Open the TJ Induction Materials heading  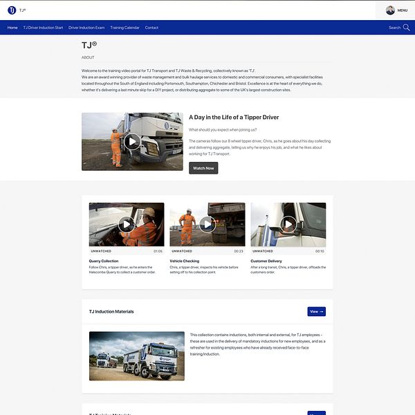(x=111, y=311)
